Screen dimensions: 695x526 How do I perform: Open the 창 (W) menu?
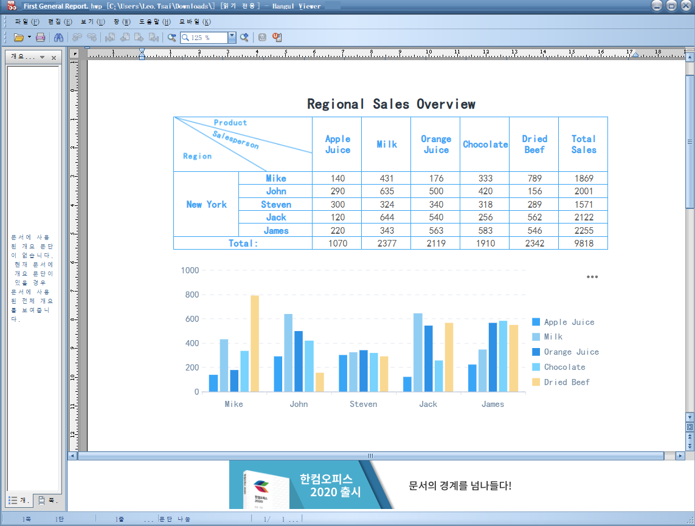pyautogui.click(x=122, y=22)
